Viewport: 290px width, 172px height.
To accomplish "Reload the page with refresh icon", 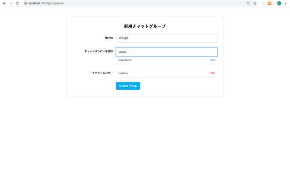I will pos(17,3).
